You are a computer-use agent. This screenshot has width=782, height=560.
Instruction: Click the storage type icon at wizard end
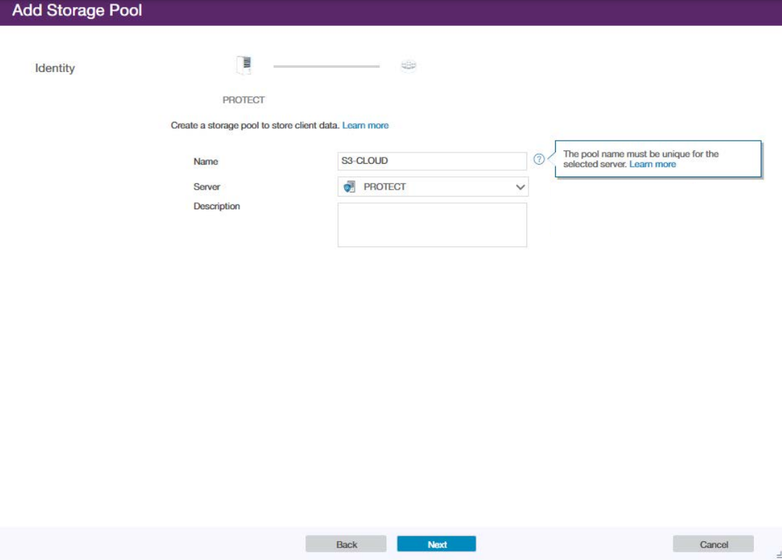pos(408,66)
